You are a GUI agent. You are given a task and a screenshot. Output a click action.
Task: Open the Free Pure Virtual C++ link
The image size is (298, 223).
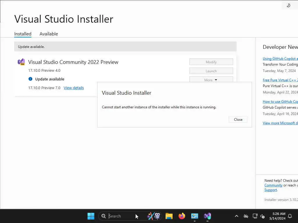click(280, 80)
